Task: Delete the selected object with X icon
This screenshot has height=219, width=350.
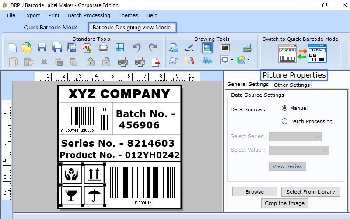Action: tap(44, 62)
